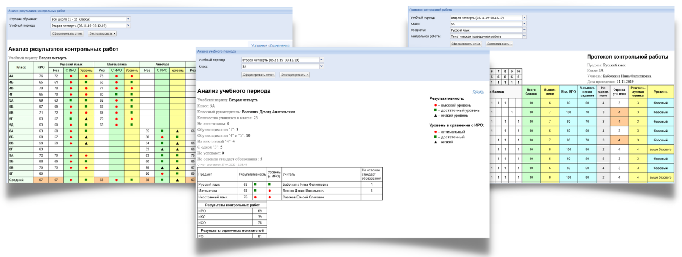Open Контрольная работа dropdown in Протокол window
Screen dimensions: 682x257
(x=488, y=36)
